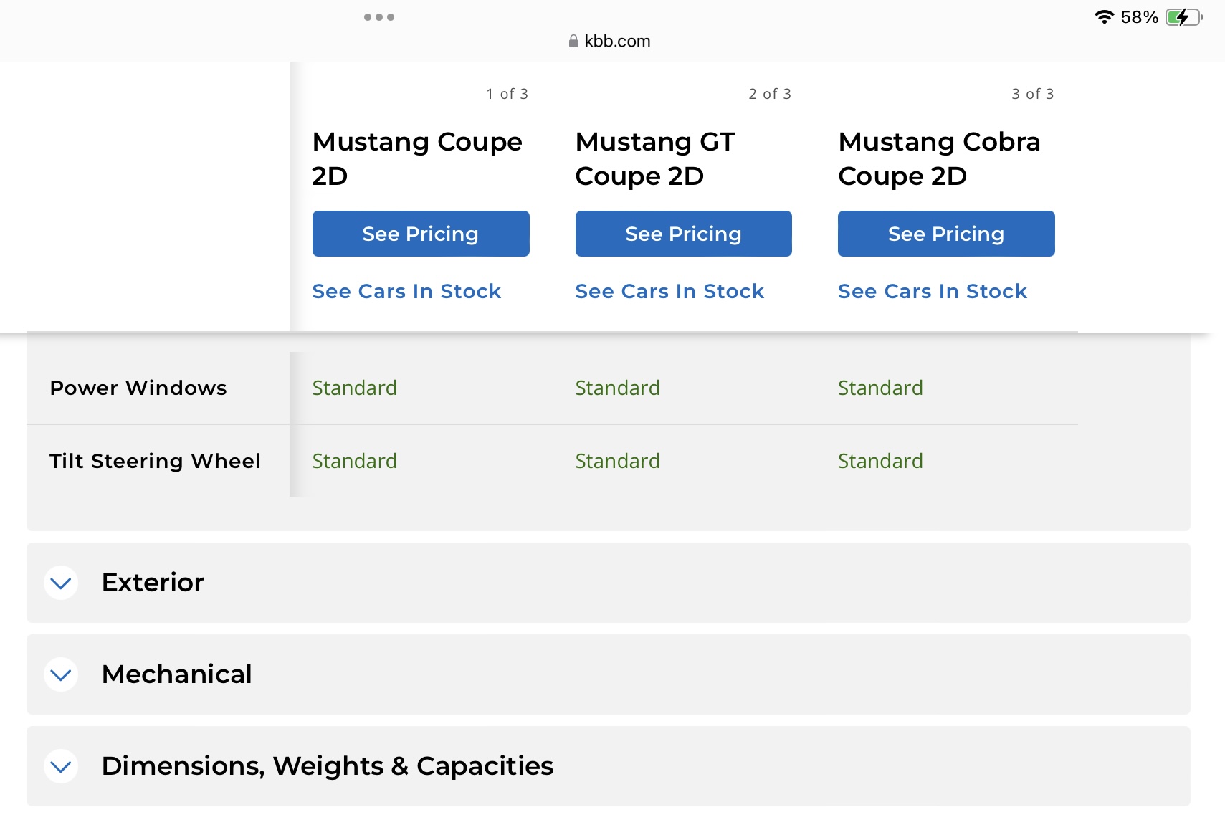The height and width of the screenshot is (830, 1225).
Task: Click the Tilt Steering Wheel row label
Action: [155, 461]
